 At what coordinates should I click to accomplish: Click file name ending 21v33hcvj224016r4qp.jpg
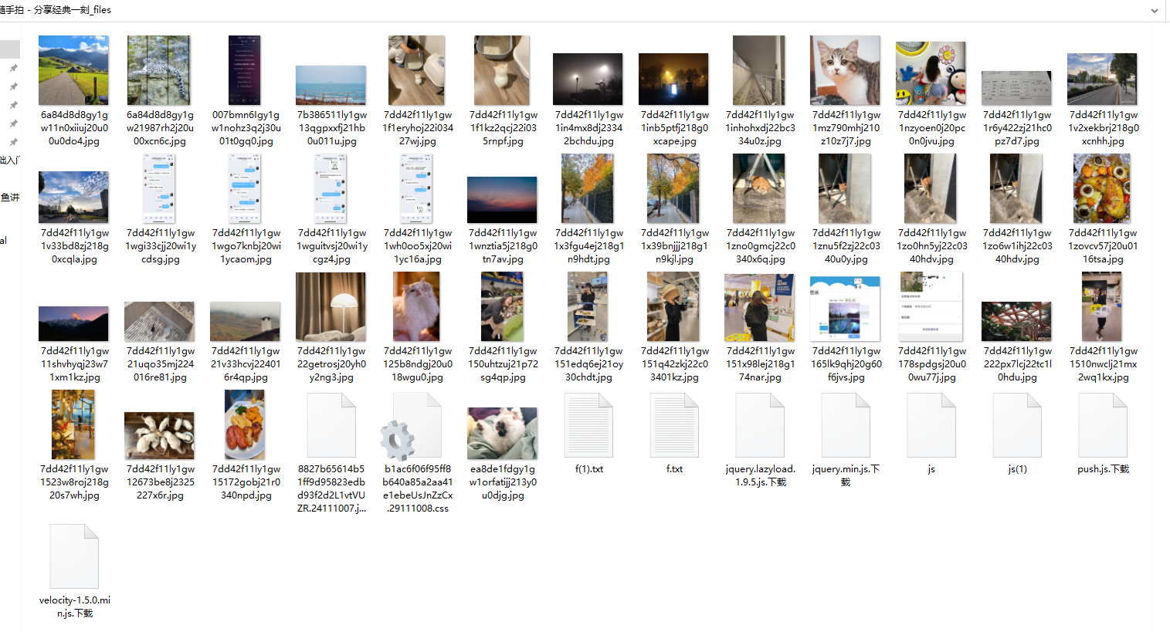point(246,364)
